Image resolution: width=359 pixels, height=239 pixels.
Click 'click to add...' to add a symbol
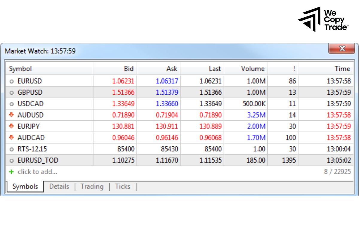click(37, 172)
